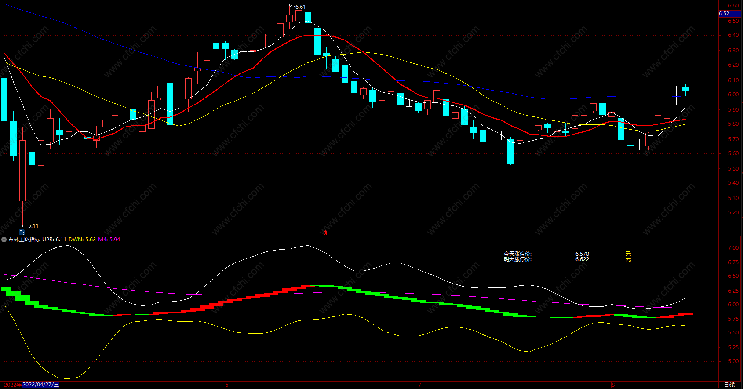Expand the 布林主图指标 indicator dropdown arrow

coord(4,240)
